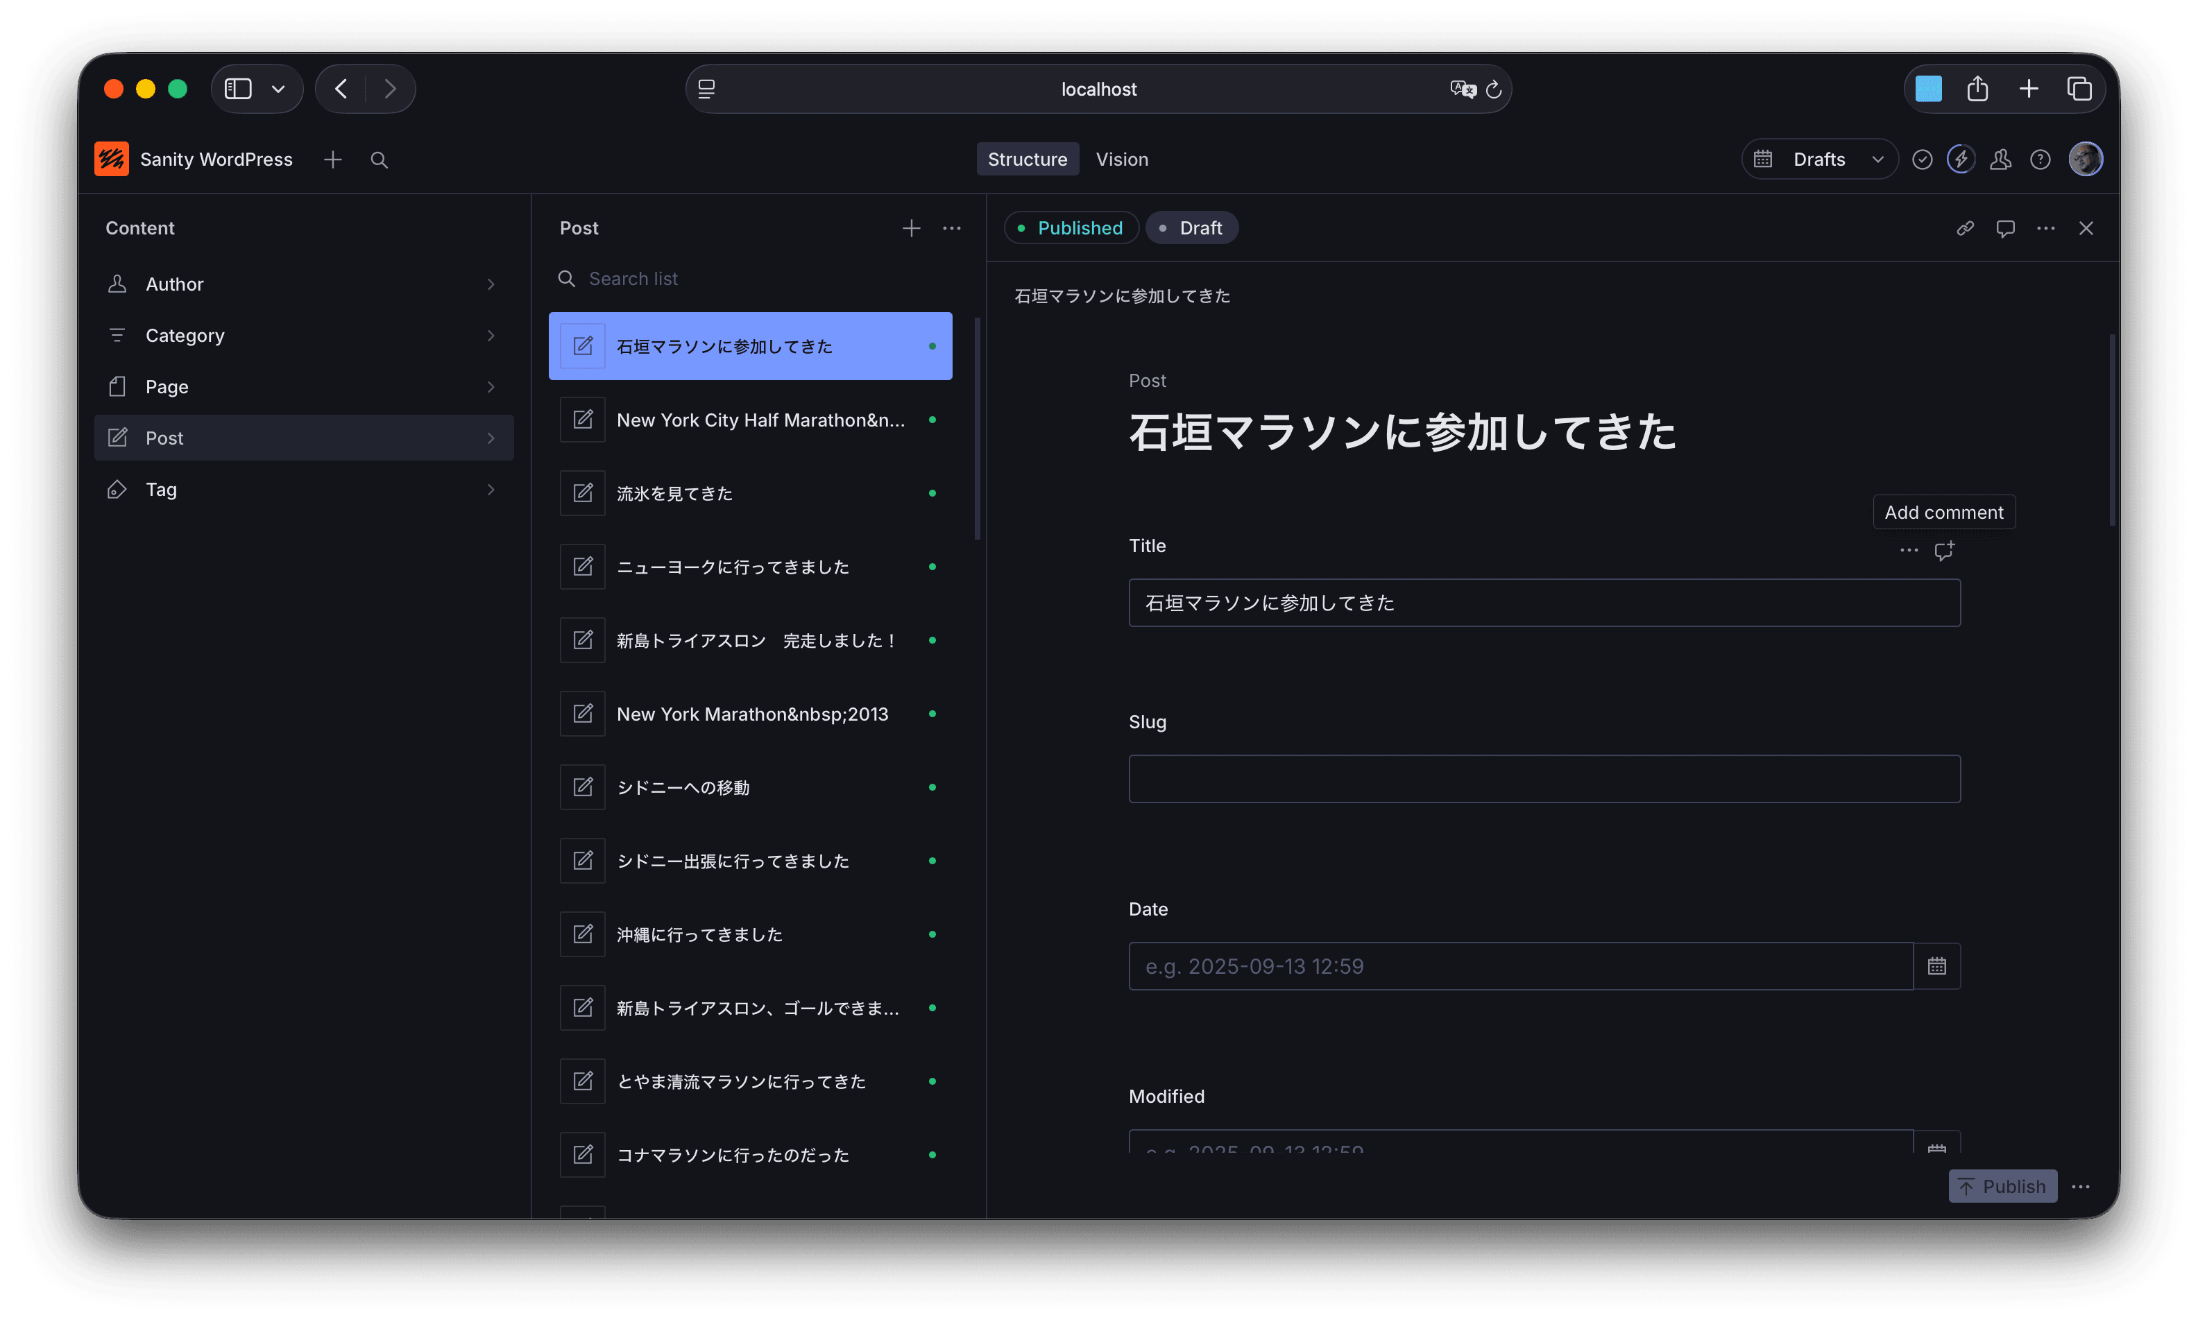Toggle the browser sidebar button
The height and width of the screenshot is (1322, 2198).
click(238, 89)
